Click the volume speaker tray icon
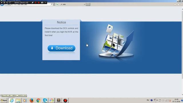This screenshot has width=183, height=103. [x=163, y=100]
